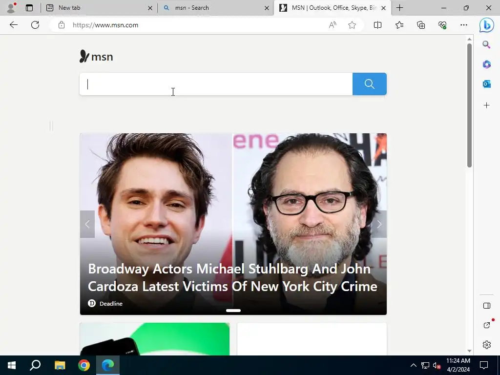Focus the MSN search box
The width and height of the screenshot is (500, 375).
point(216,84)
